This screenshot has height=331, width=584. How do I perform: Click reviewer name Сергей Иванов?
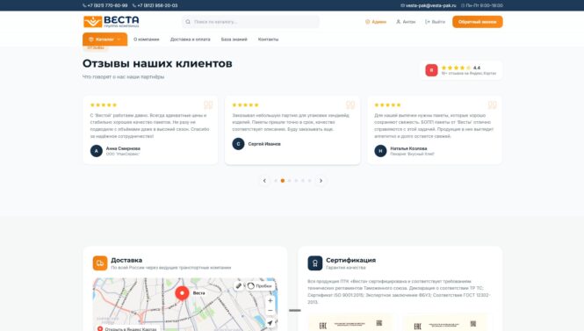(264, 144)
